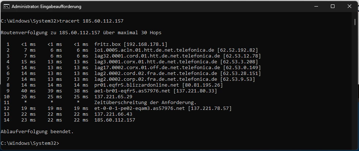Click the final hop address 185.60.112.157
The image size is (359, 151).
[x=115, y=120]
